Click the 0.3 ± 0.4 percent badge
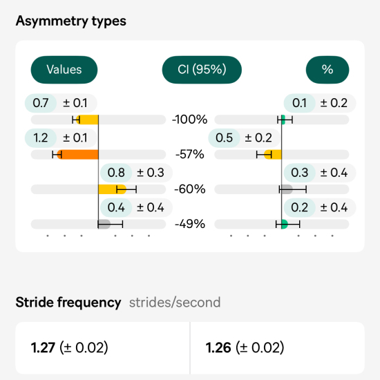This screenshot has height=380, width=380. [x=320, y=173]
